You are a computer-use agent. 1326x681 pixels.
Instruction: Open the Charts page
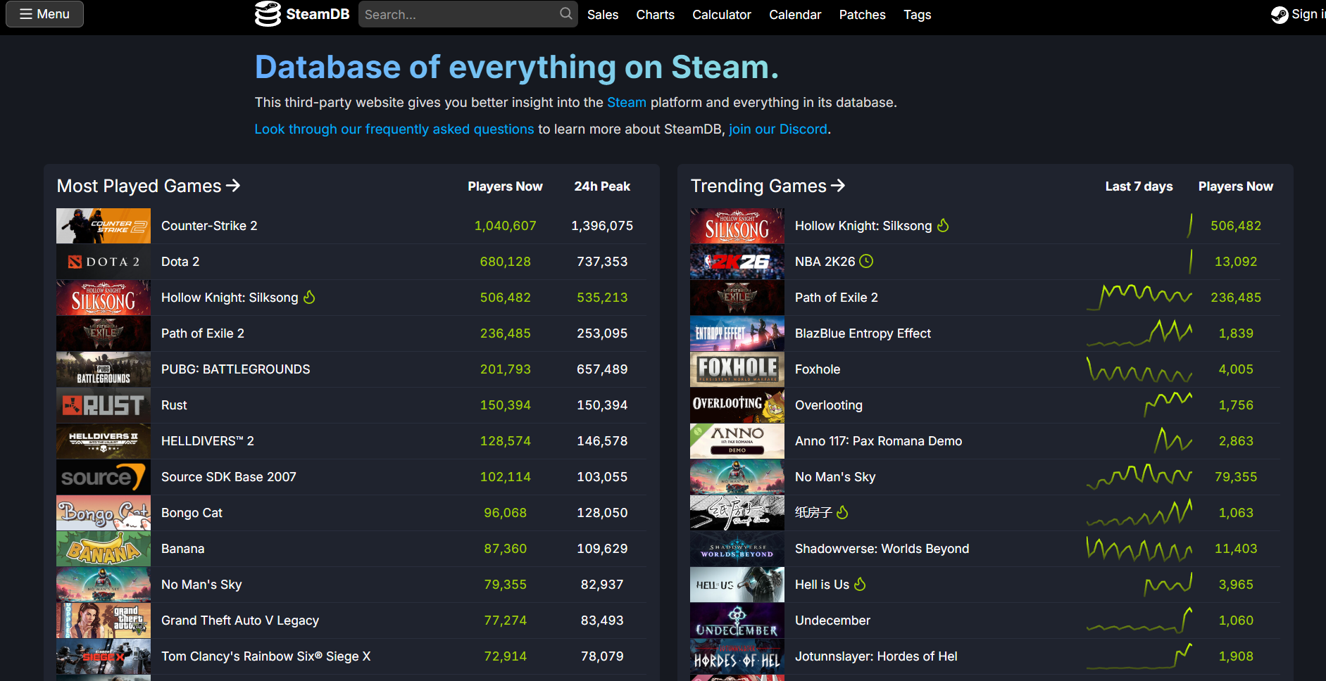coord(655,15)
